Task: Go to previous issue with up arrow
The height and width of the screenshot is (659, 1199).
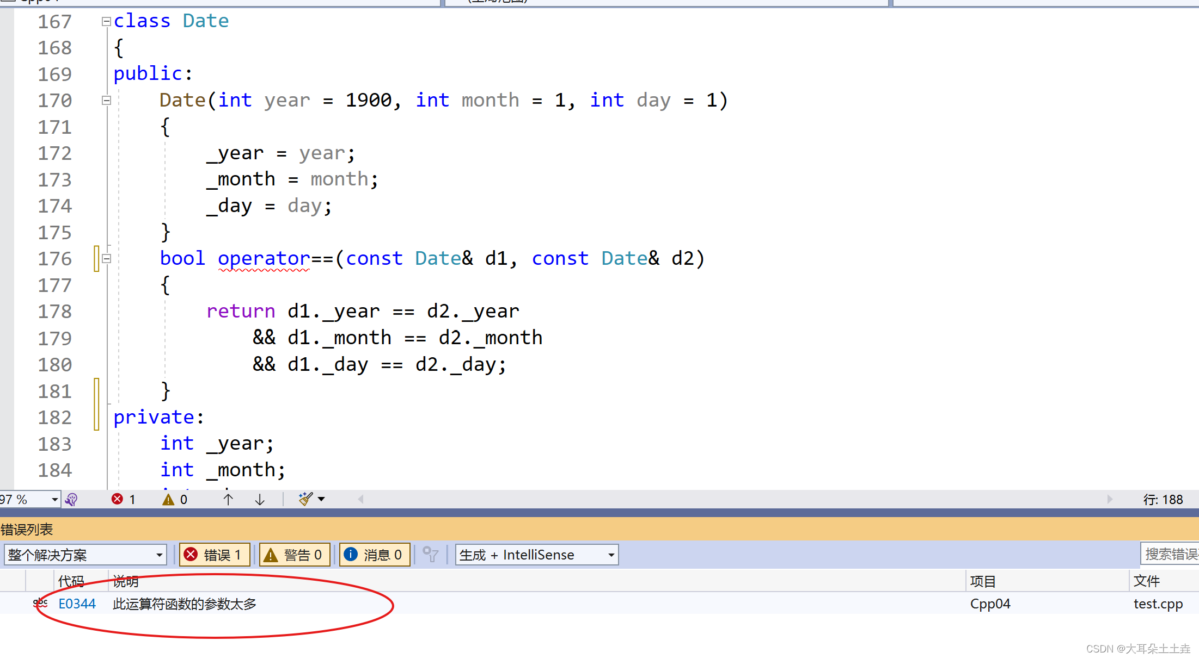Action: [228, 499]
